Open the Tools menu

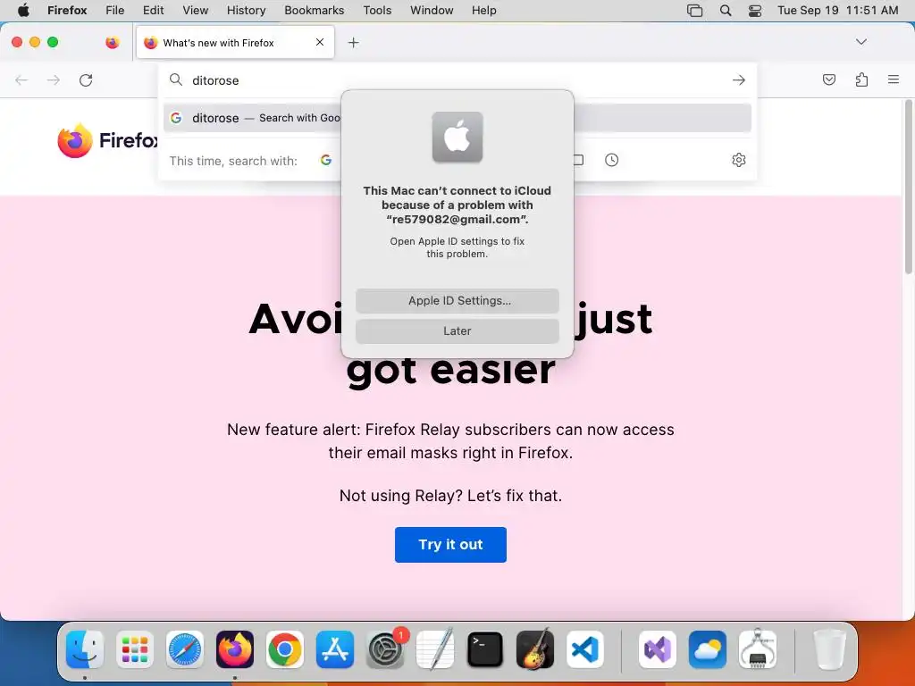point(378,11)
